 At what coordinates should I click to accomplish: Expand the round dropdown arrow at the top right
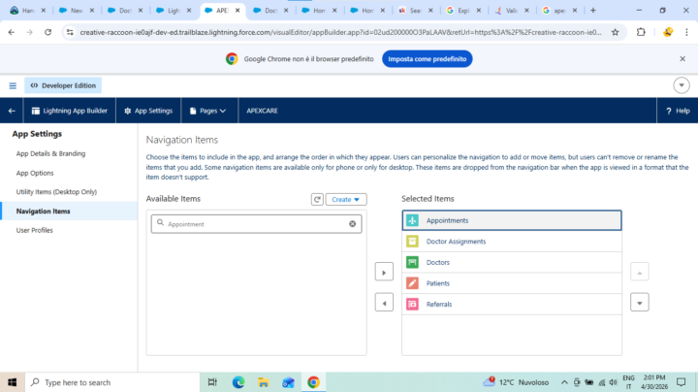[682, 85]
